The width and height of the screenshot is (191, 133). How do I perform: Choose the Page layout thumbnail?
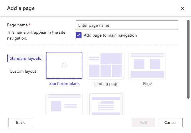pos(147,65)
